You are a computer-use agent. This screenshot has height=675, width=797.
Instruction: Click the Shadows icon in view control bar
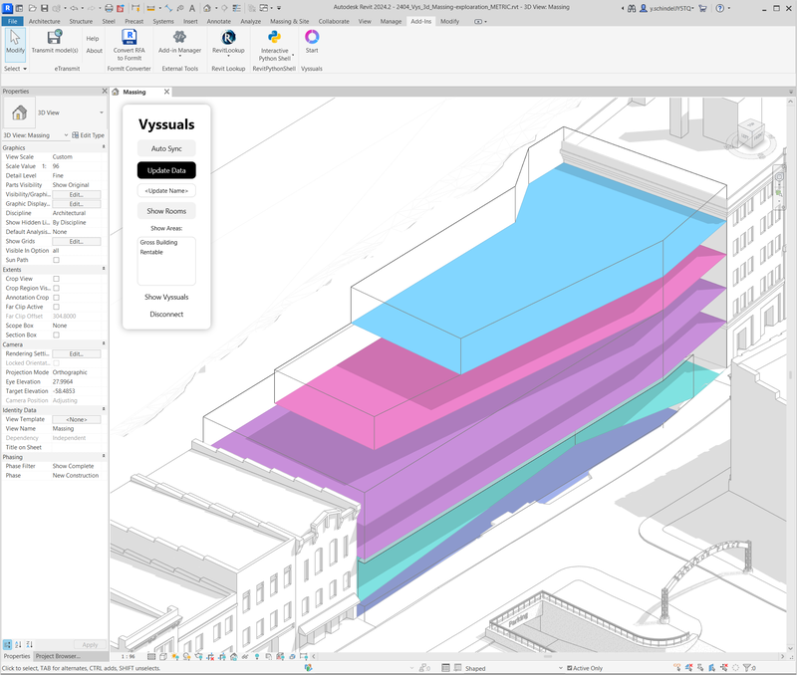[187, 657]
